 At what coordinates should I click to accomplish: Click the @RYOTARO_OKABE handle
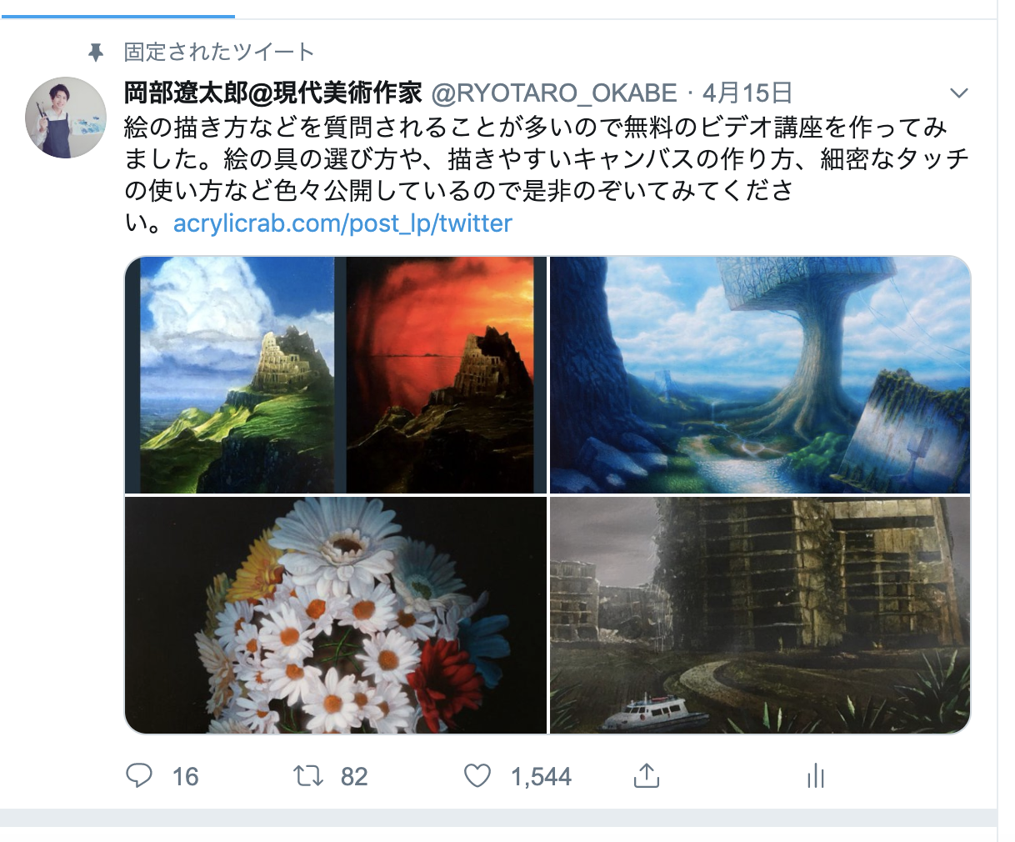click(553, 93)
